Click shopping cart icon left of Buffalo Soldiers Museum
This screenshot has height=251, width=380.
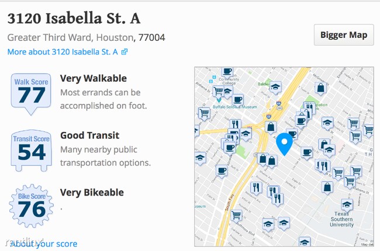tap(204, 113)
